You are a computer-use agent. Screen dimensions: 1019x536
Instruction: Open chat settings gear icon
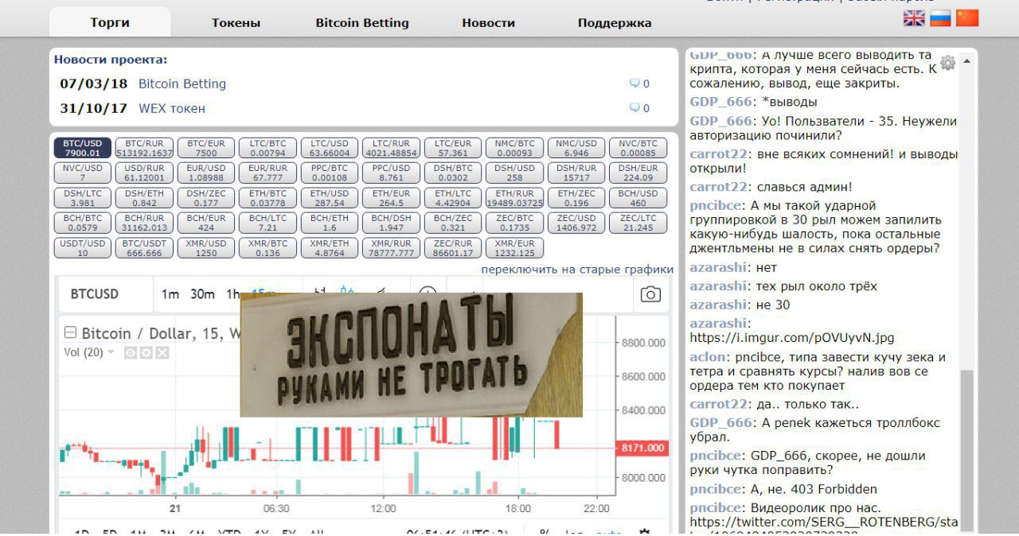(947, 63)
